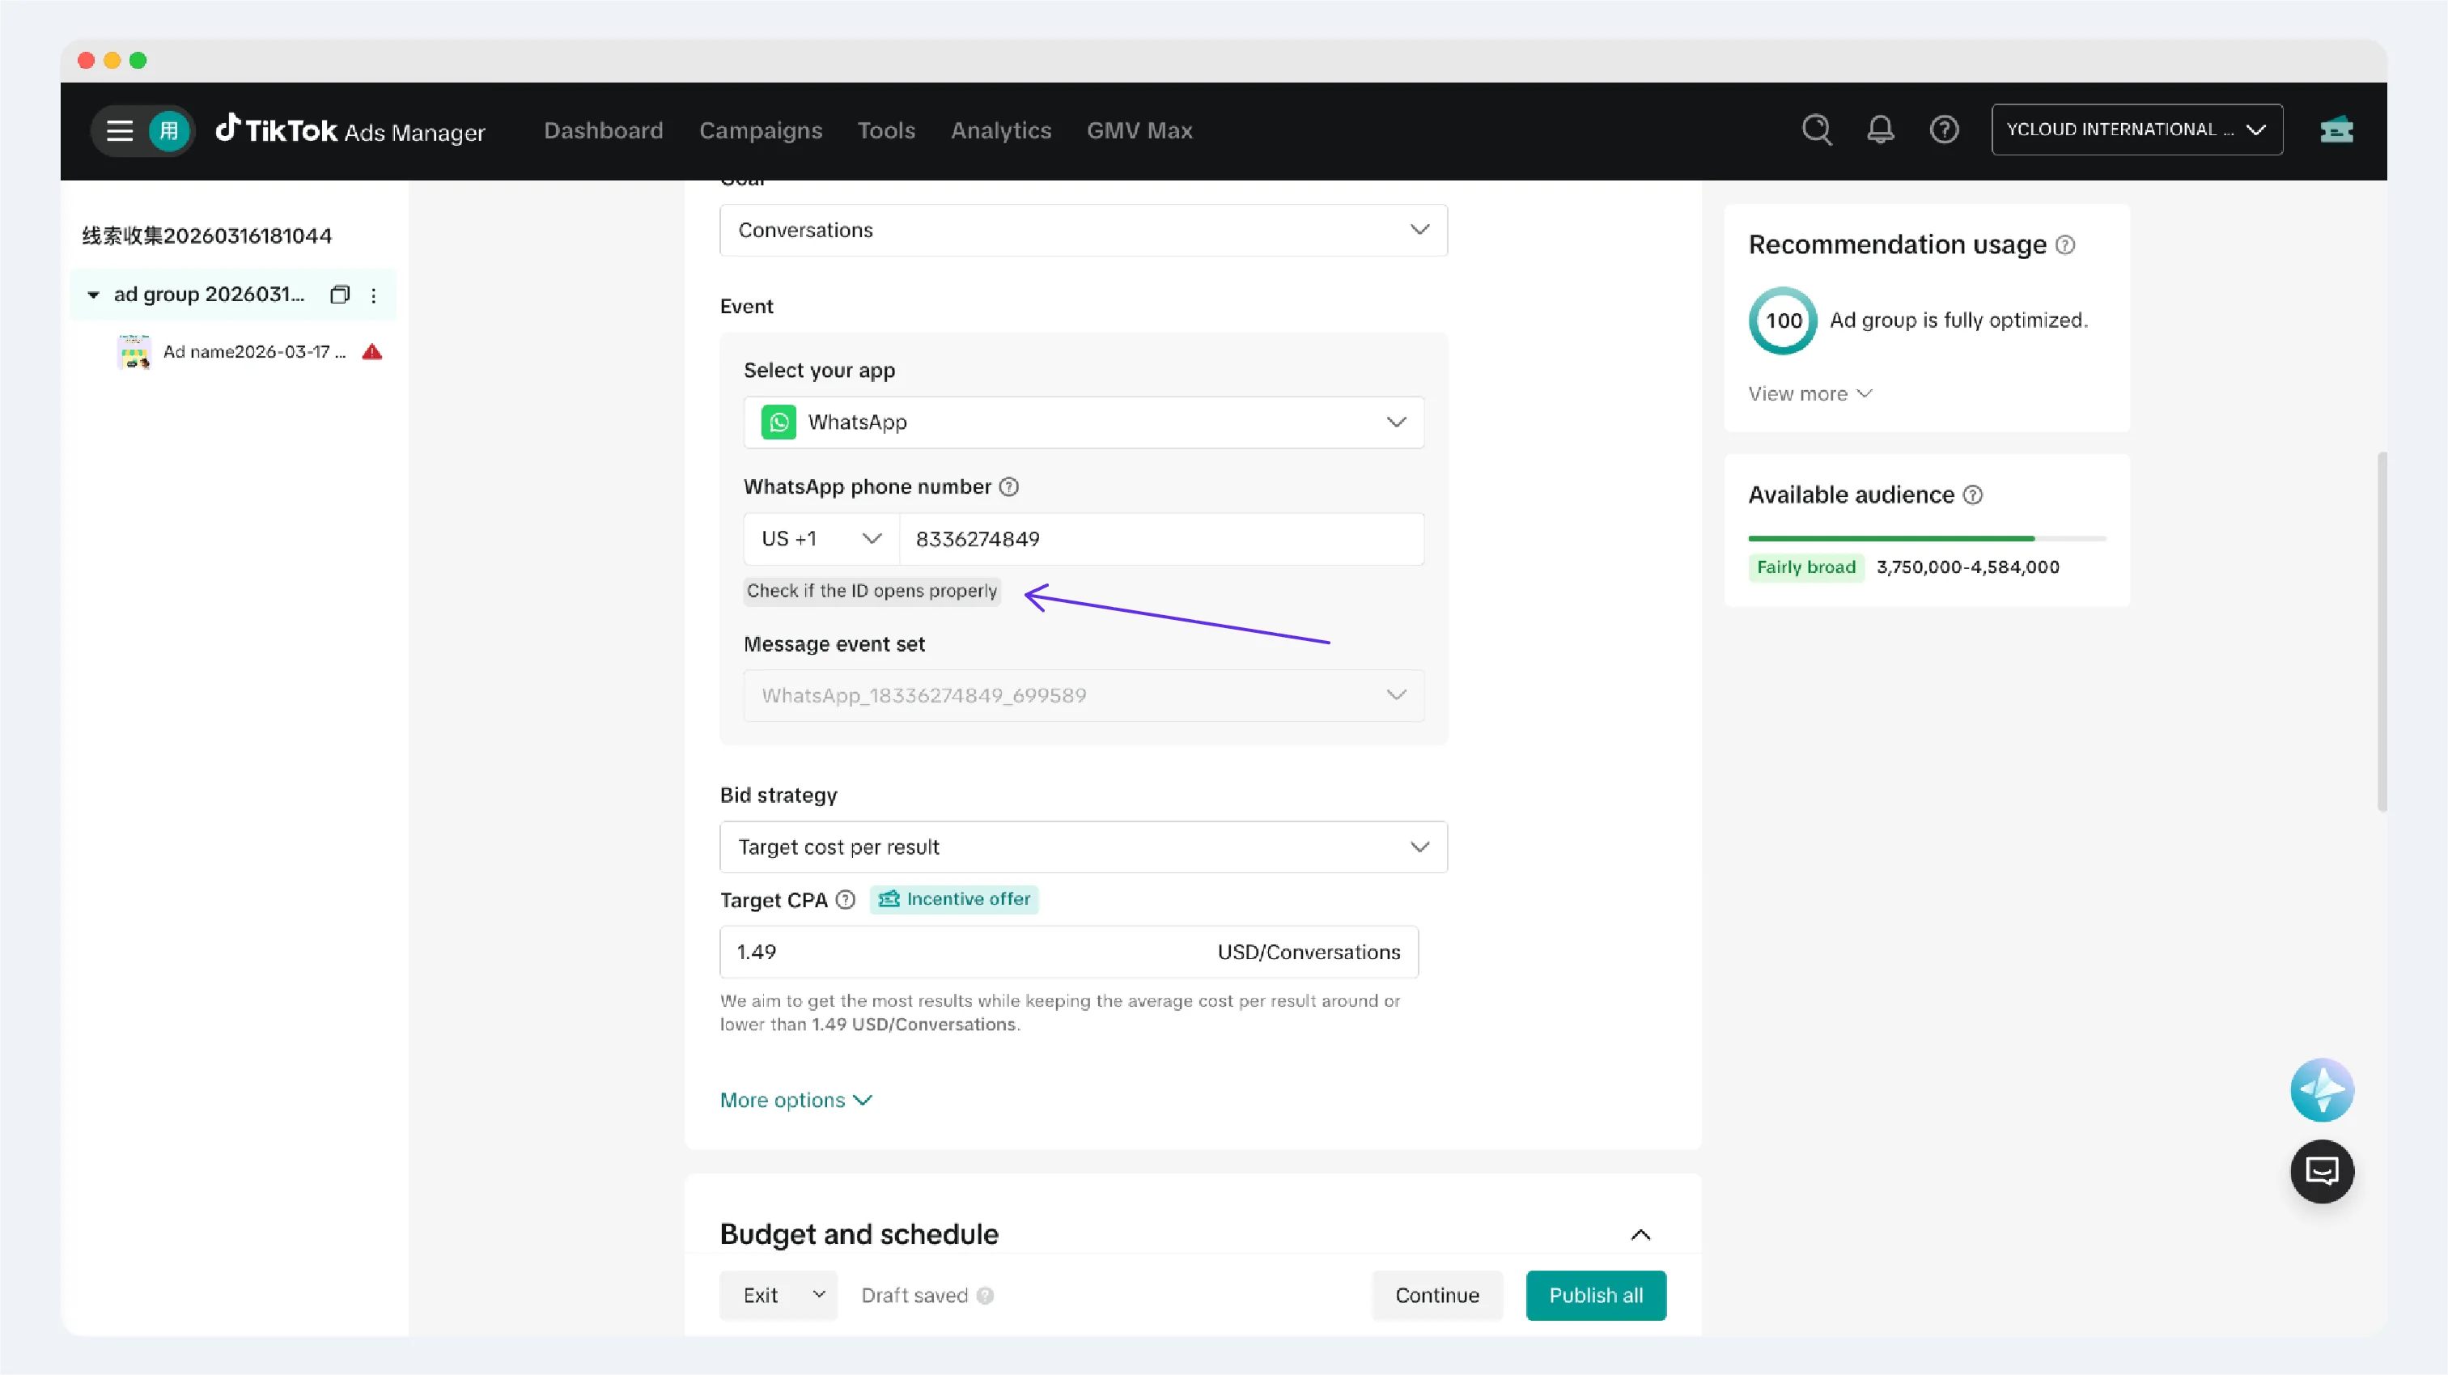Open the Analytics menu
The image size is (2448, 1375).
pyautogui.click(x=1001, y=130)
